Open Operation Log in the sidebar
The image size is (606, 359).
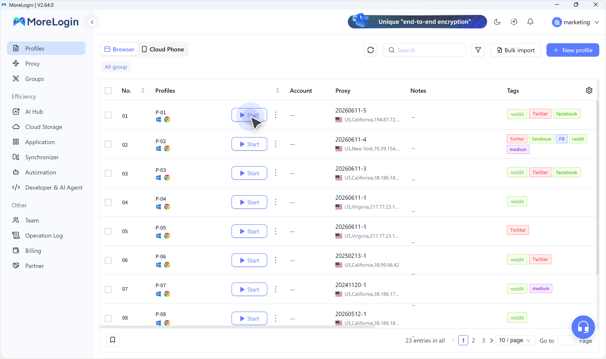pos(46,235)
